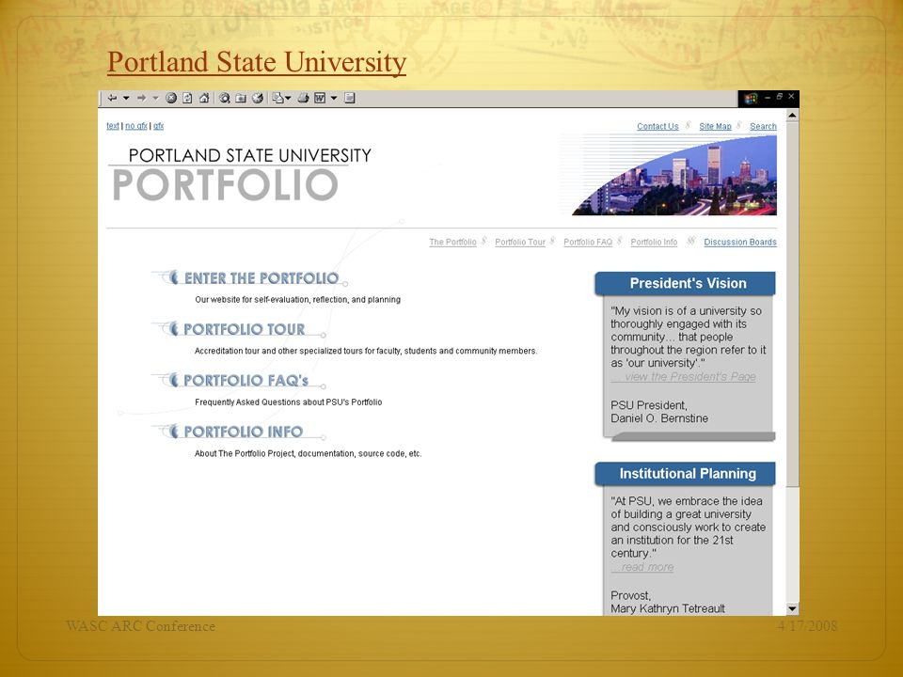Click the PORTFOLIO INFO heading link
Image resolution: width=903 pixels, height=677 pixels.
coord(243,432)
